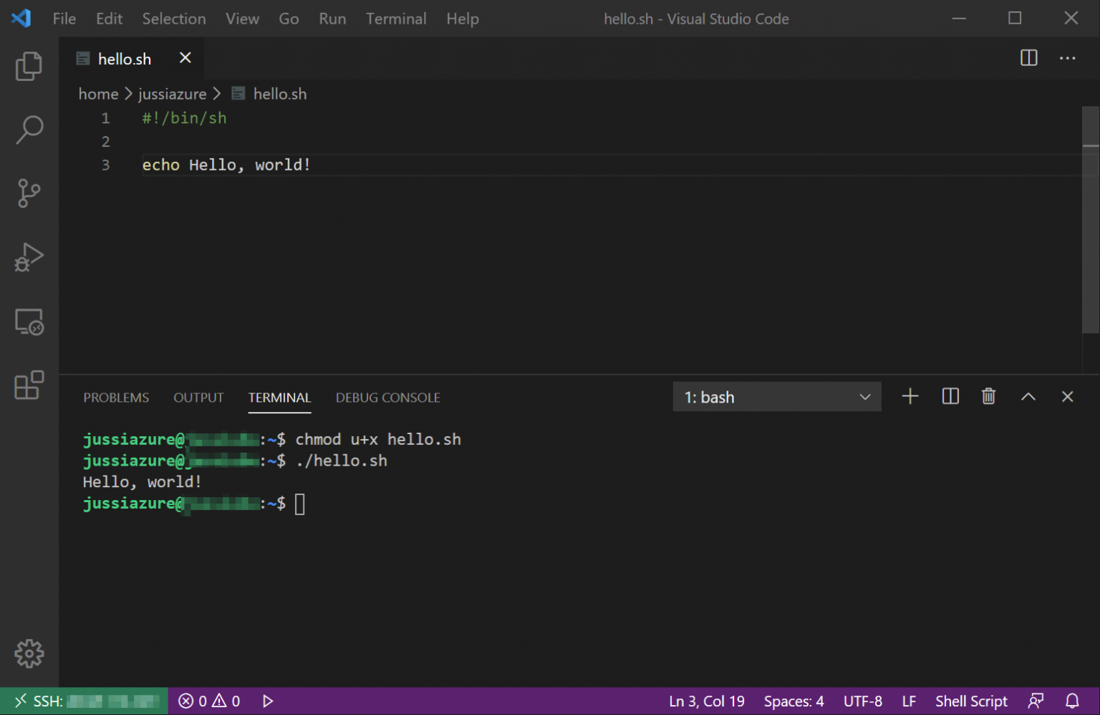Open the Manage gear menu

(x=29, y=653)
